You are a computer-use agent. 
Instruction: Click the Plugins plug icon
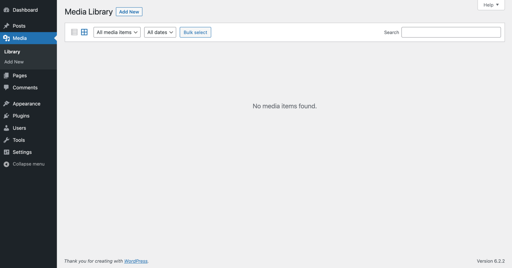[x=6, y=116]
